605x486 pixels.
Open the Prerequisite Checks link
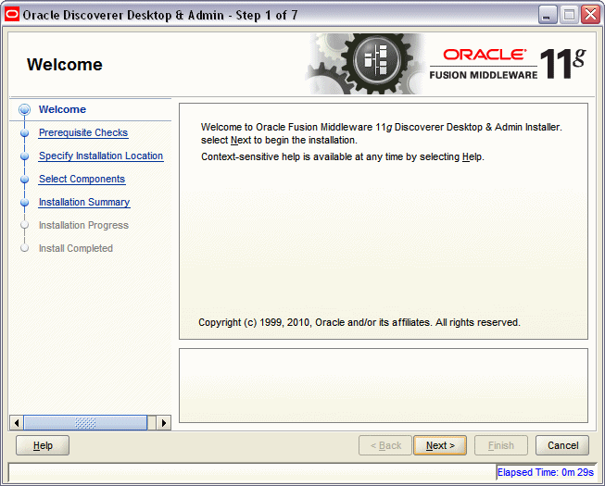[x=83, y=132]
